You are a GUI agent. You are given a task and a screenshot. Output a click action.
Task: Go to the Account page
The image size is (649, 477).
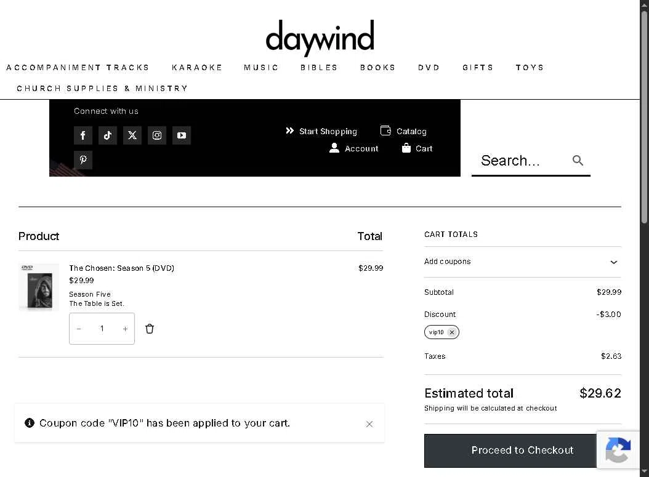pyautogui.click(x=354, y=148)
